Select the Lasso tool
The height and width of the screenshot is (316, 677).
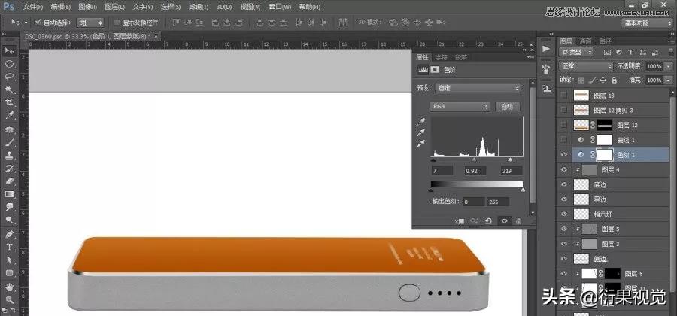(10, 76)
